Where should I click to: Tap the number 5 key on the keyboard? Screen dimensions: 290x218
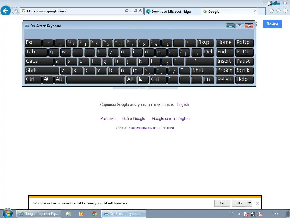107,43
